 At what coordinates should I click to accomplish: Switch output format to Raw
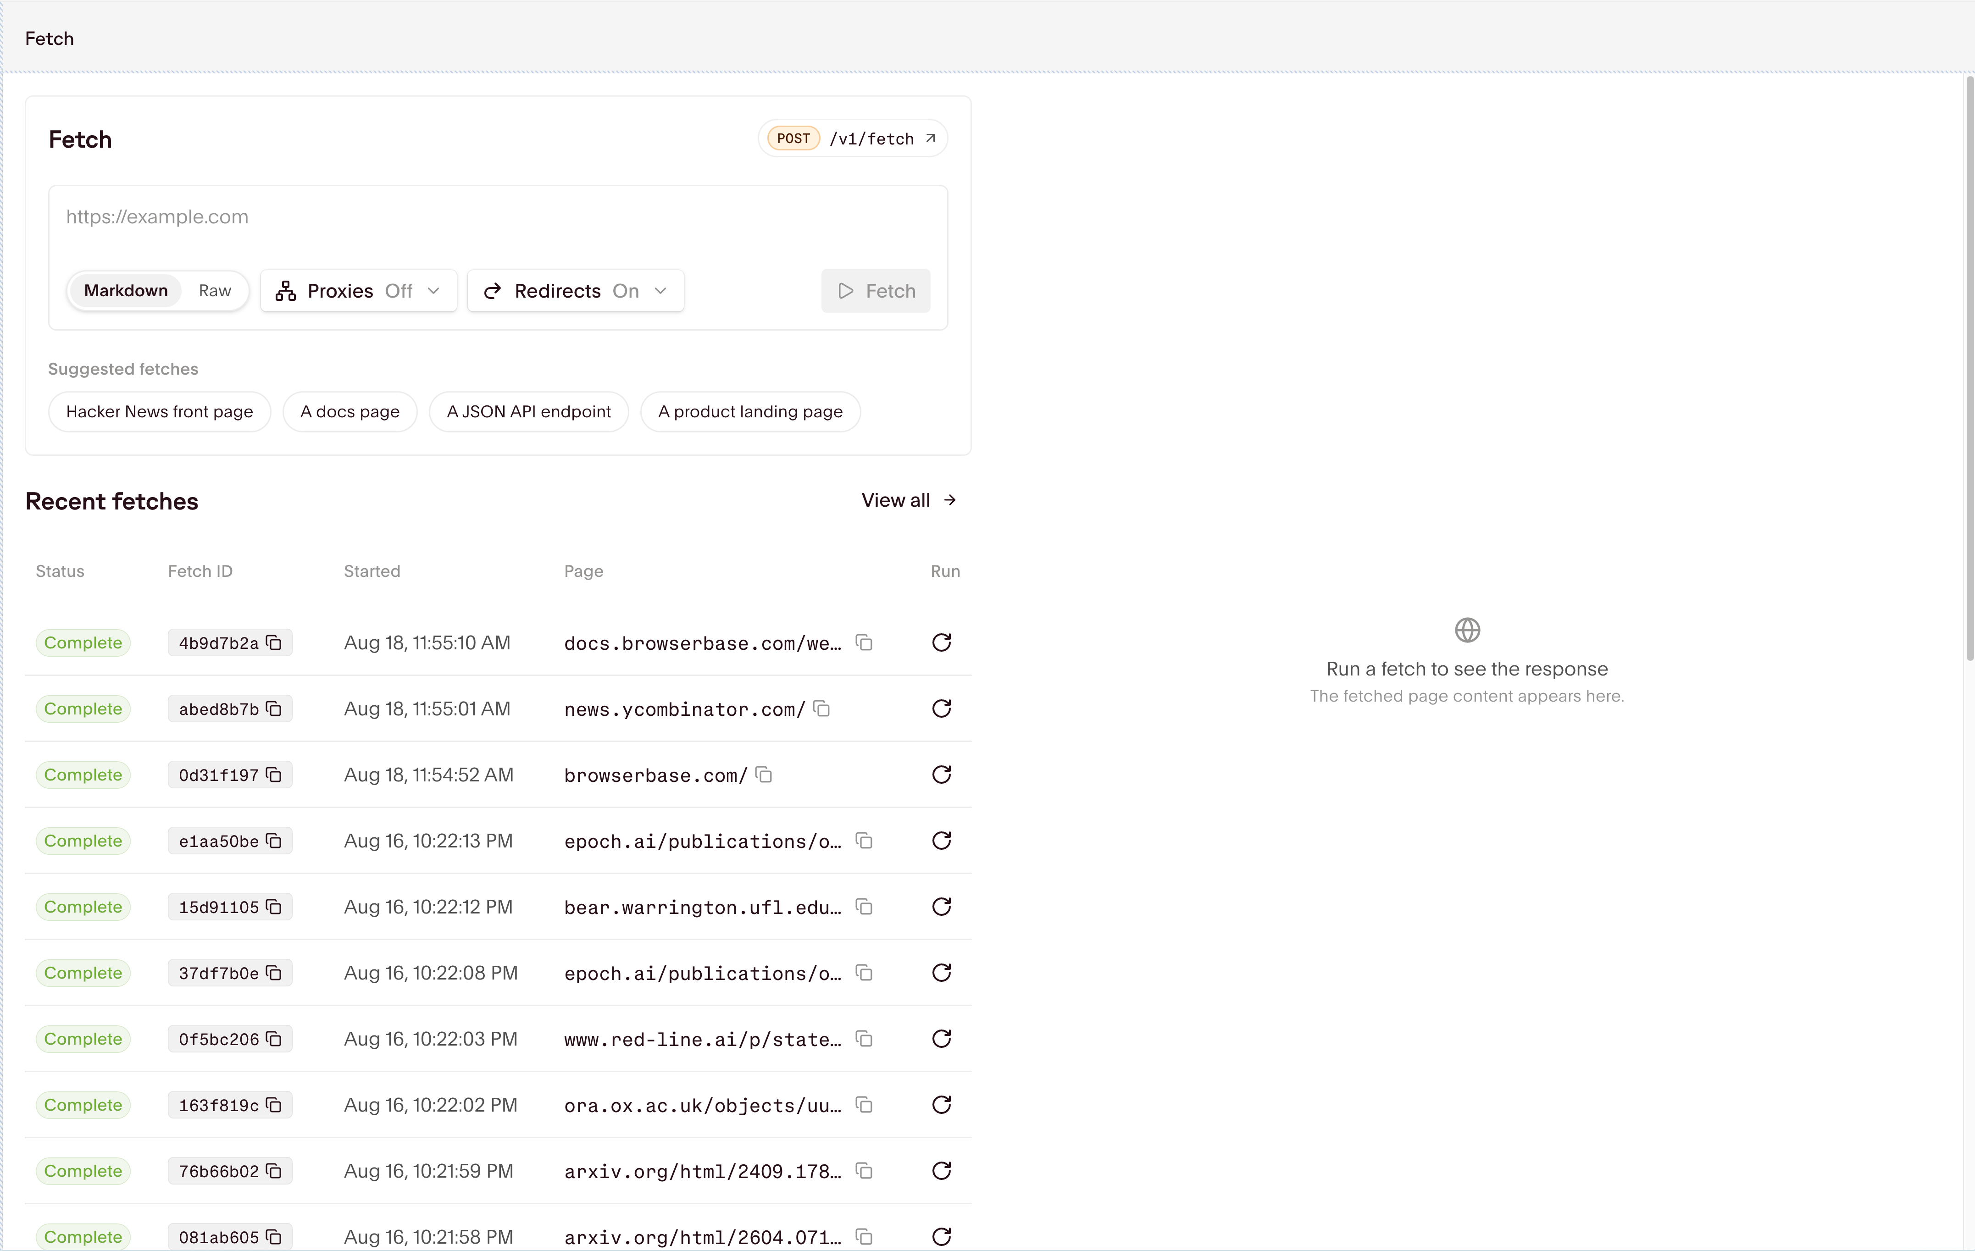[x=215, y=291]
